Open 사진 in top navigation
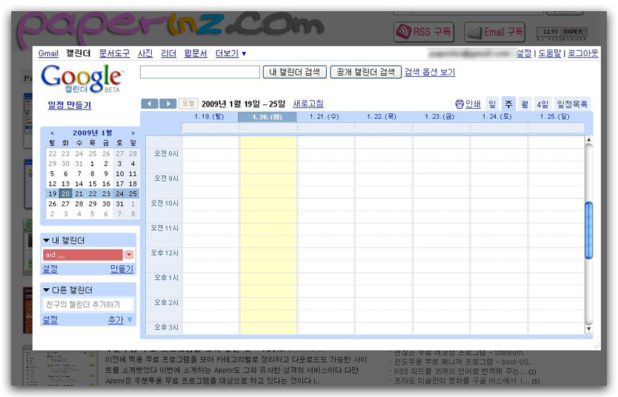 tap(145, 53)
